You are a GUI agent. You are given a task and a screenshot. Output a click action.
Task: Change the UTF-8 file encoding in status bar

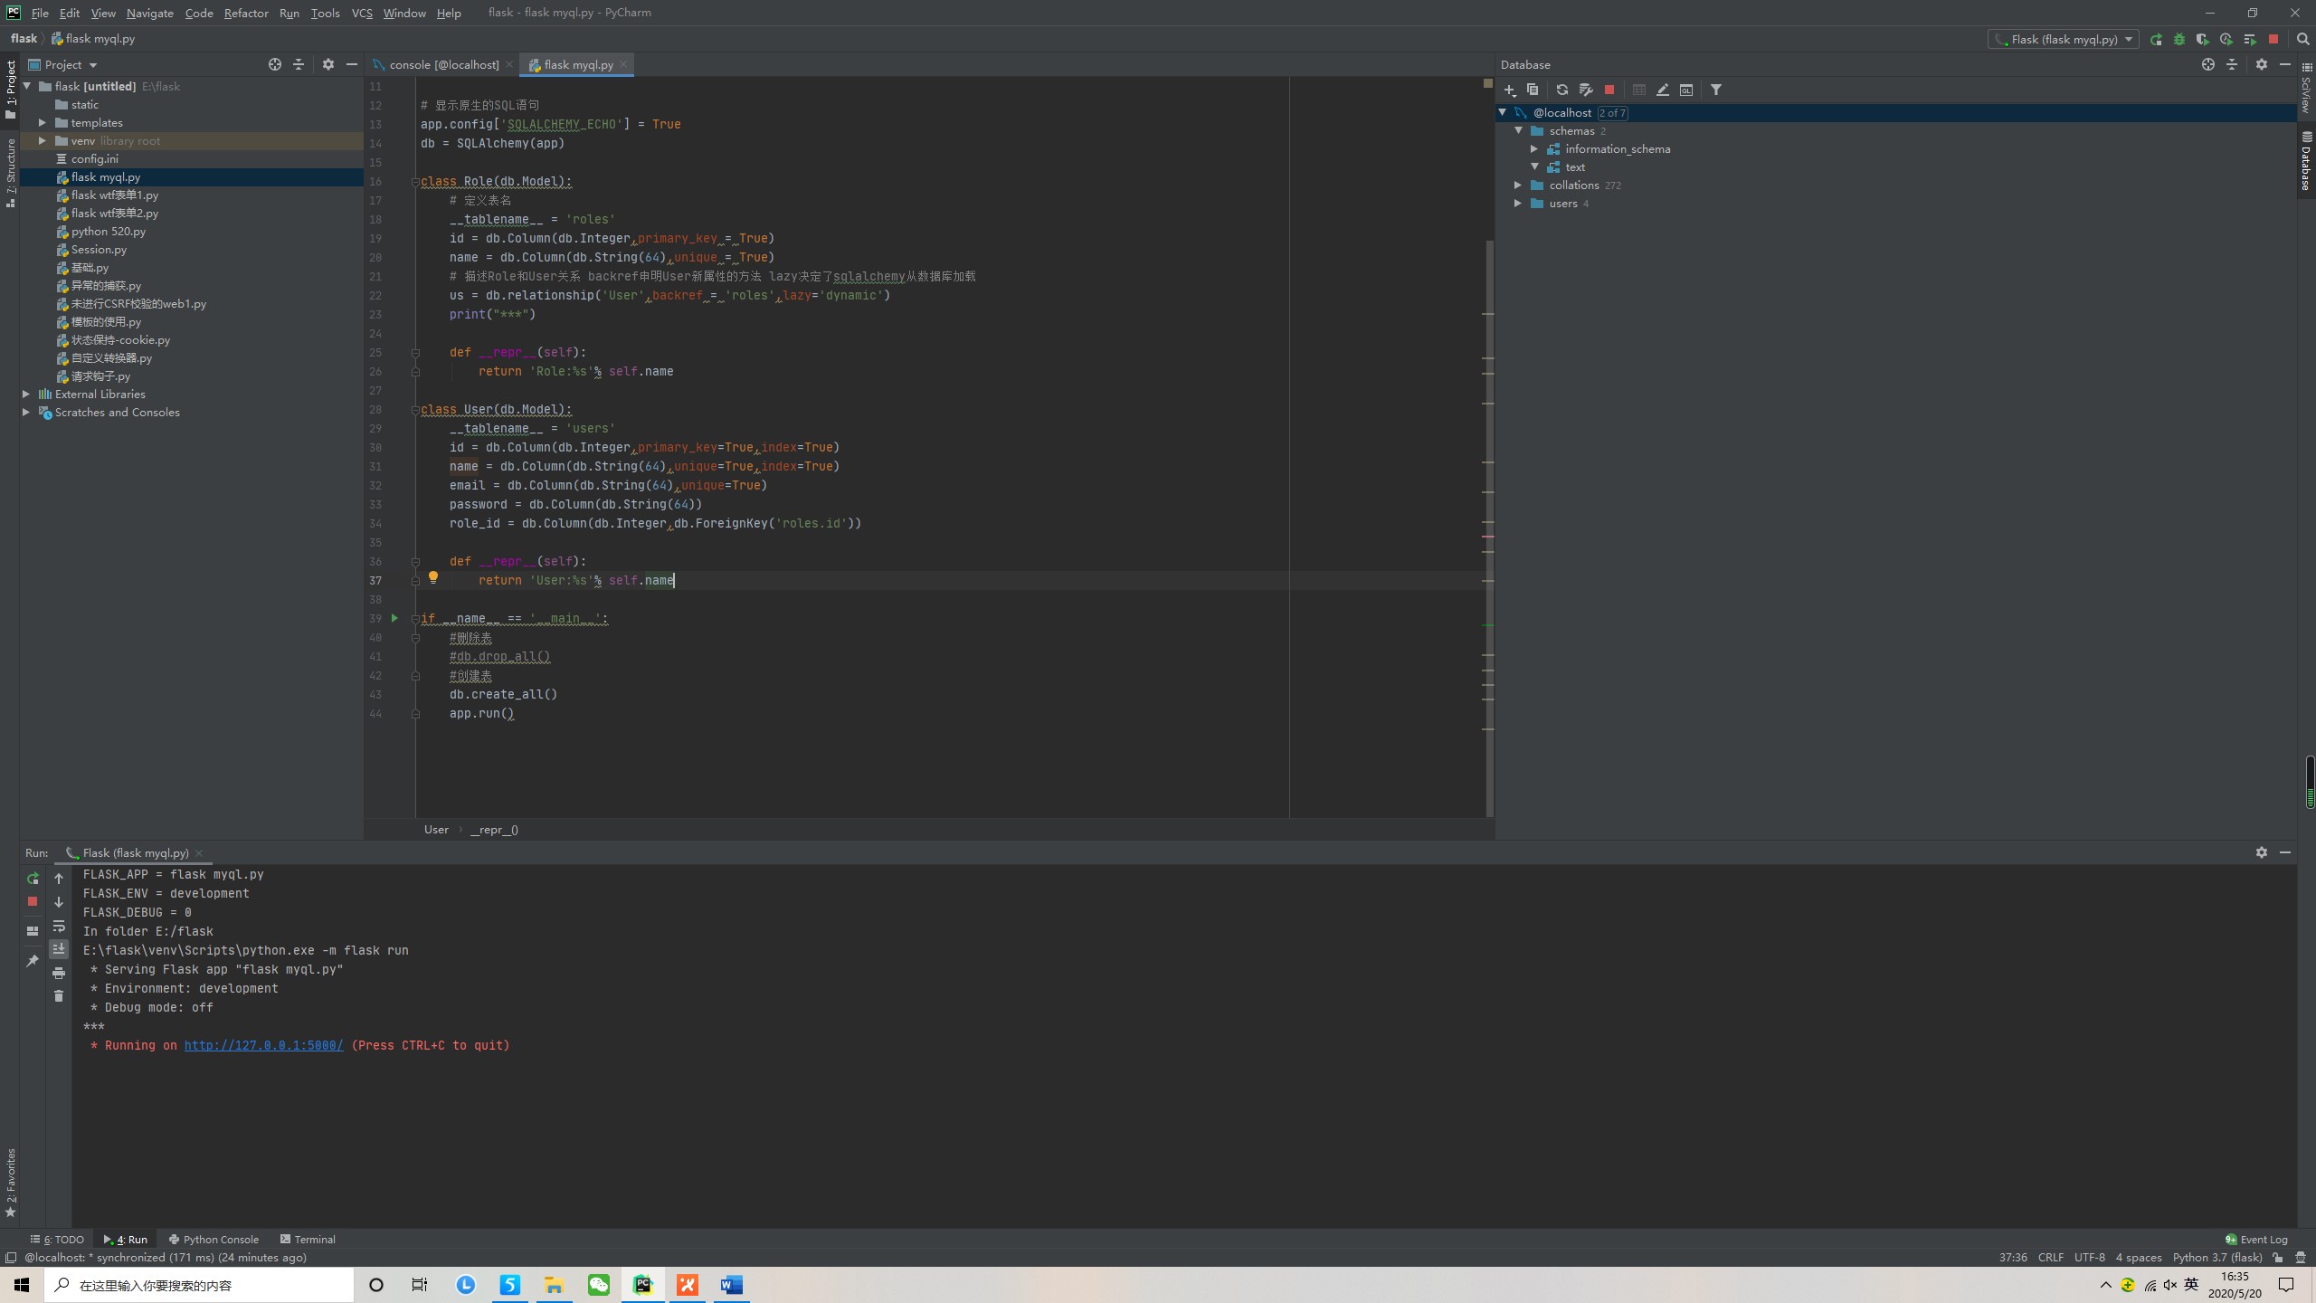[2090, 1257]
